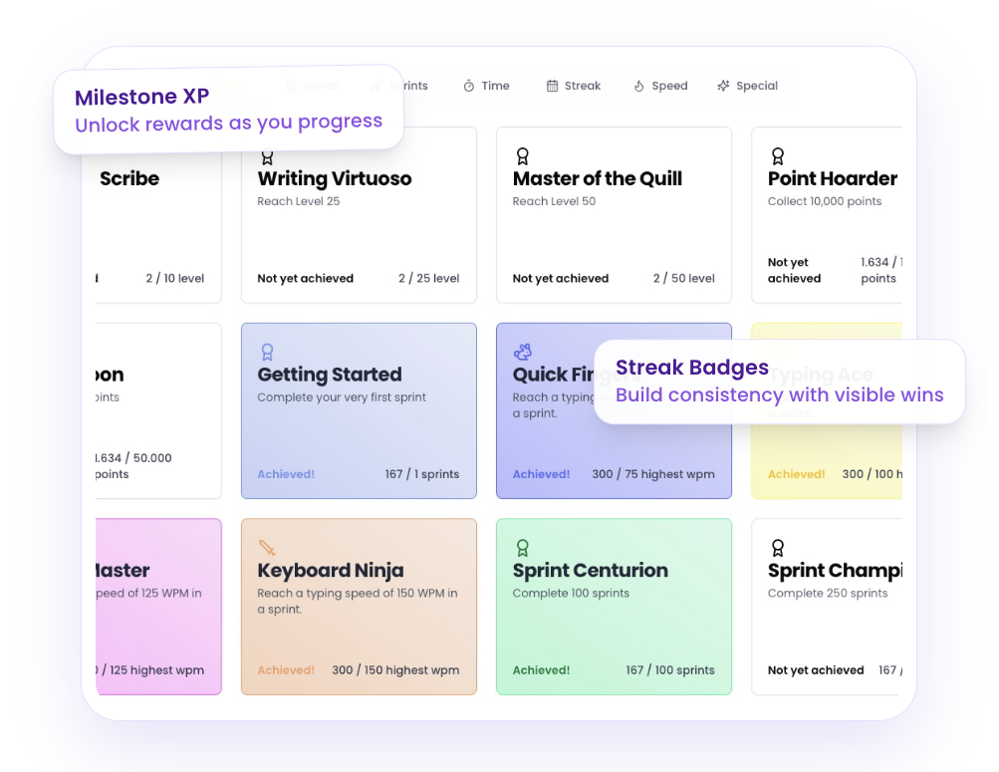Open the Special badges tab
Viewport: 999px width, 772px height.
point(747,86)
